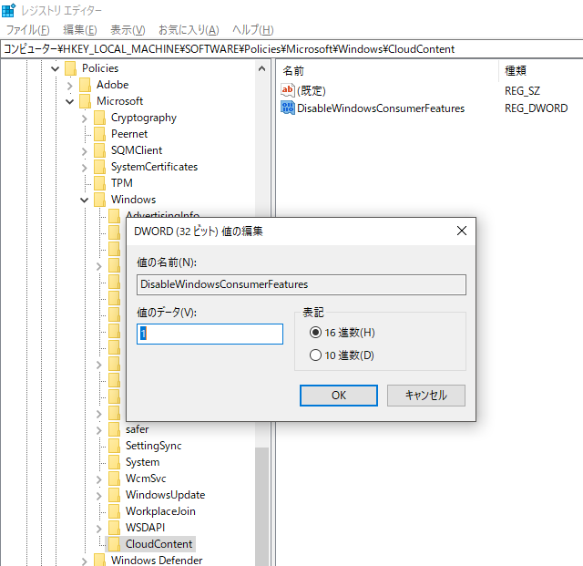The width and height of the screenshot is (583, 566).
Task: Collapse the Microsoft tree node
Action: point(69,101)
